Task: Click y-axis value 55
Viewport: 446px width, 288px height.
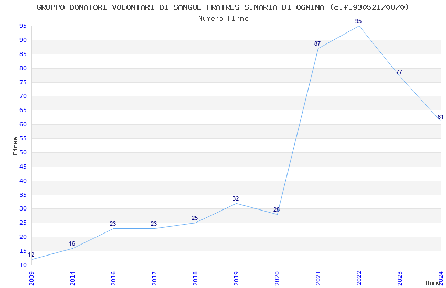Action: tap(23, 138)
